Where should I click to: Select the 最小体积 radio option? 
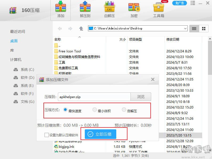[94, 110]
